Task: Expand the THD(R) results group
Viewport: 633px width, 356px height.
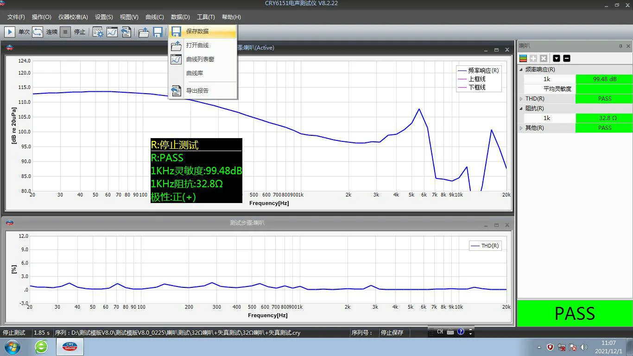Action: tap(521, 99)
